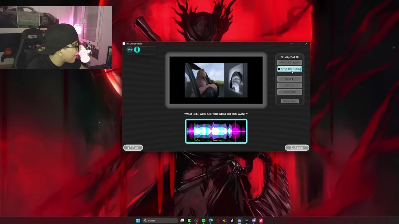Launch Microsoft Edge from taskbar
This screenshot has width=399, height=224.
211,221
